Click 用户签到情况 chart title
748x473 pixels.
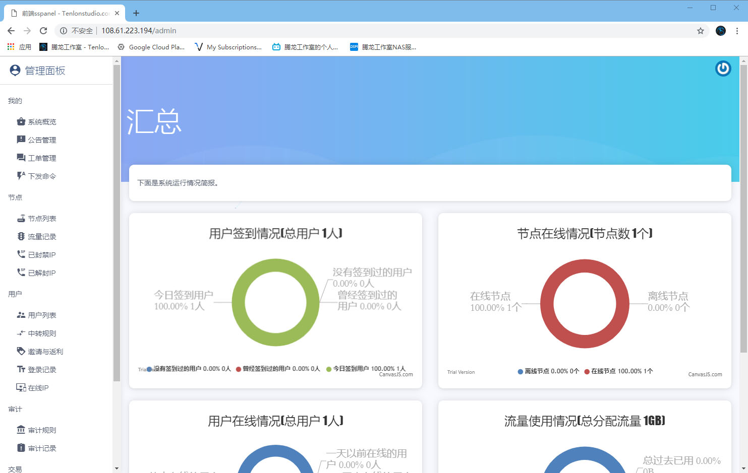tap(276, 233)
